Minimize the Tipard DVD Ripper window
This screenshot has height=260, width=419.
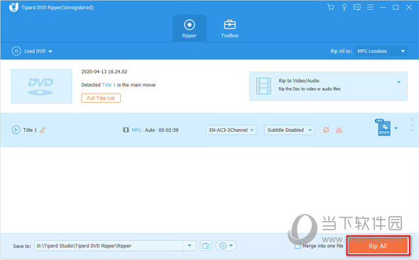(383, 7)
